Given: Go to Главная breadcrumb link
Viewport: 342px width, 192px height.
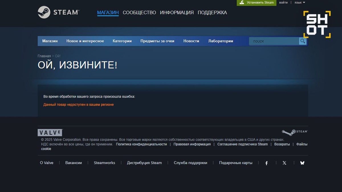Looking at the screenshot, I should (x=44, y=56).
